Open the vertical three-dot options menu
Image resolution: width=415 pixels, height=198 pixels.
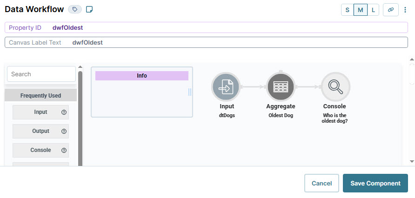[x=405, y=10]
